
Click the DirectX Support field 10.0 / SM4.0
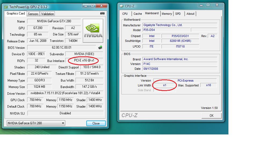(92, 67)
